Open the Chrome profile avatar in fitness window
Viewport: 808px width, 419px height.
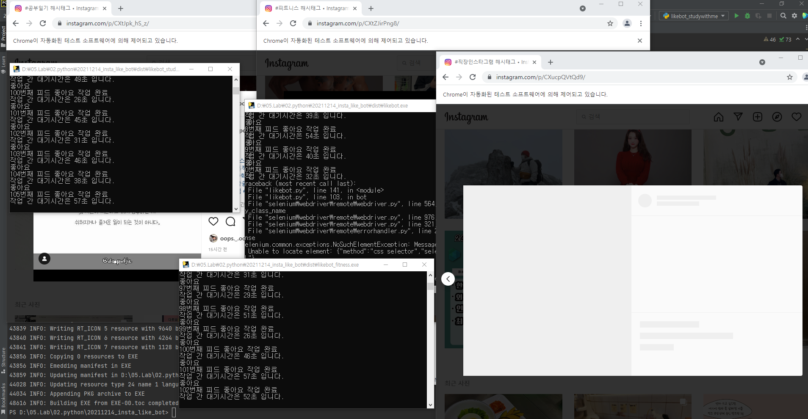click(x=627, y=23)
